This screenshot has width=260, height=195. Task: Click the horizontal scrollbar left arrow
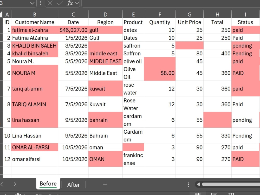198,184
